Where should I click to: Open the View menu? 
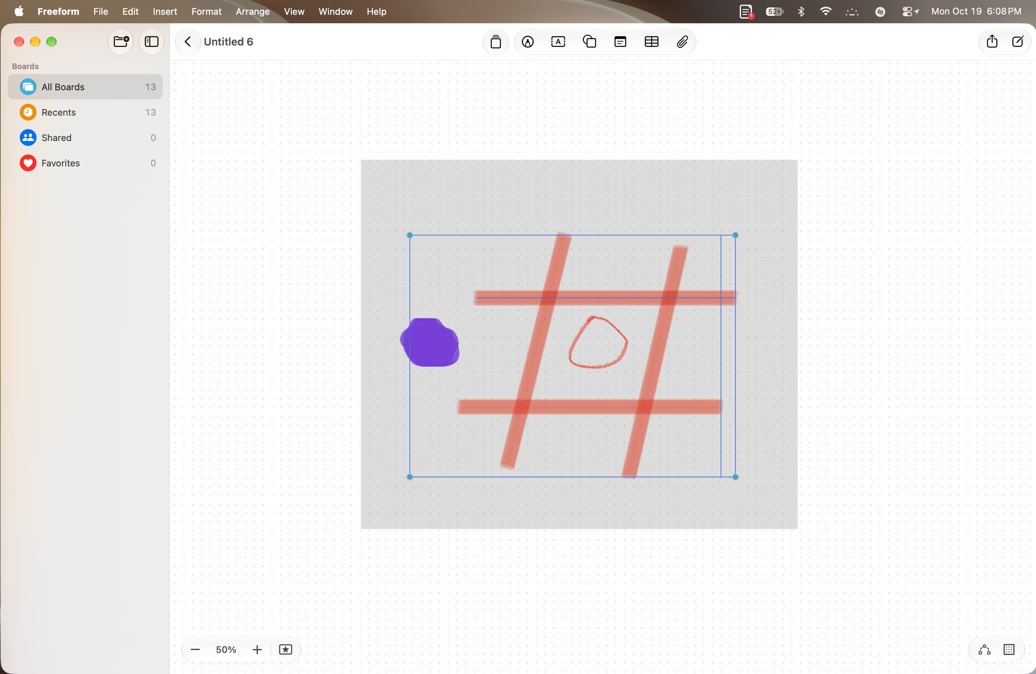[x=294, y=11]
